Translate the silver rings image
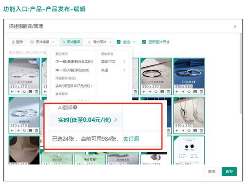This screenshot has width=246, height=184. pos(24,131)
